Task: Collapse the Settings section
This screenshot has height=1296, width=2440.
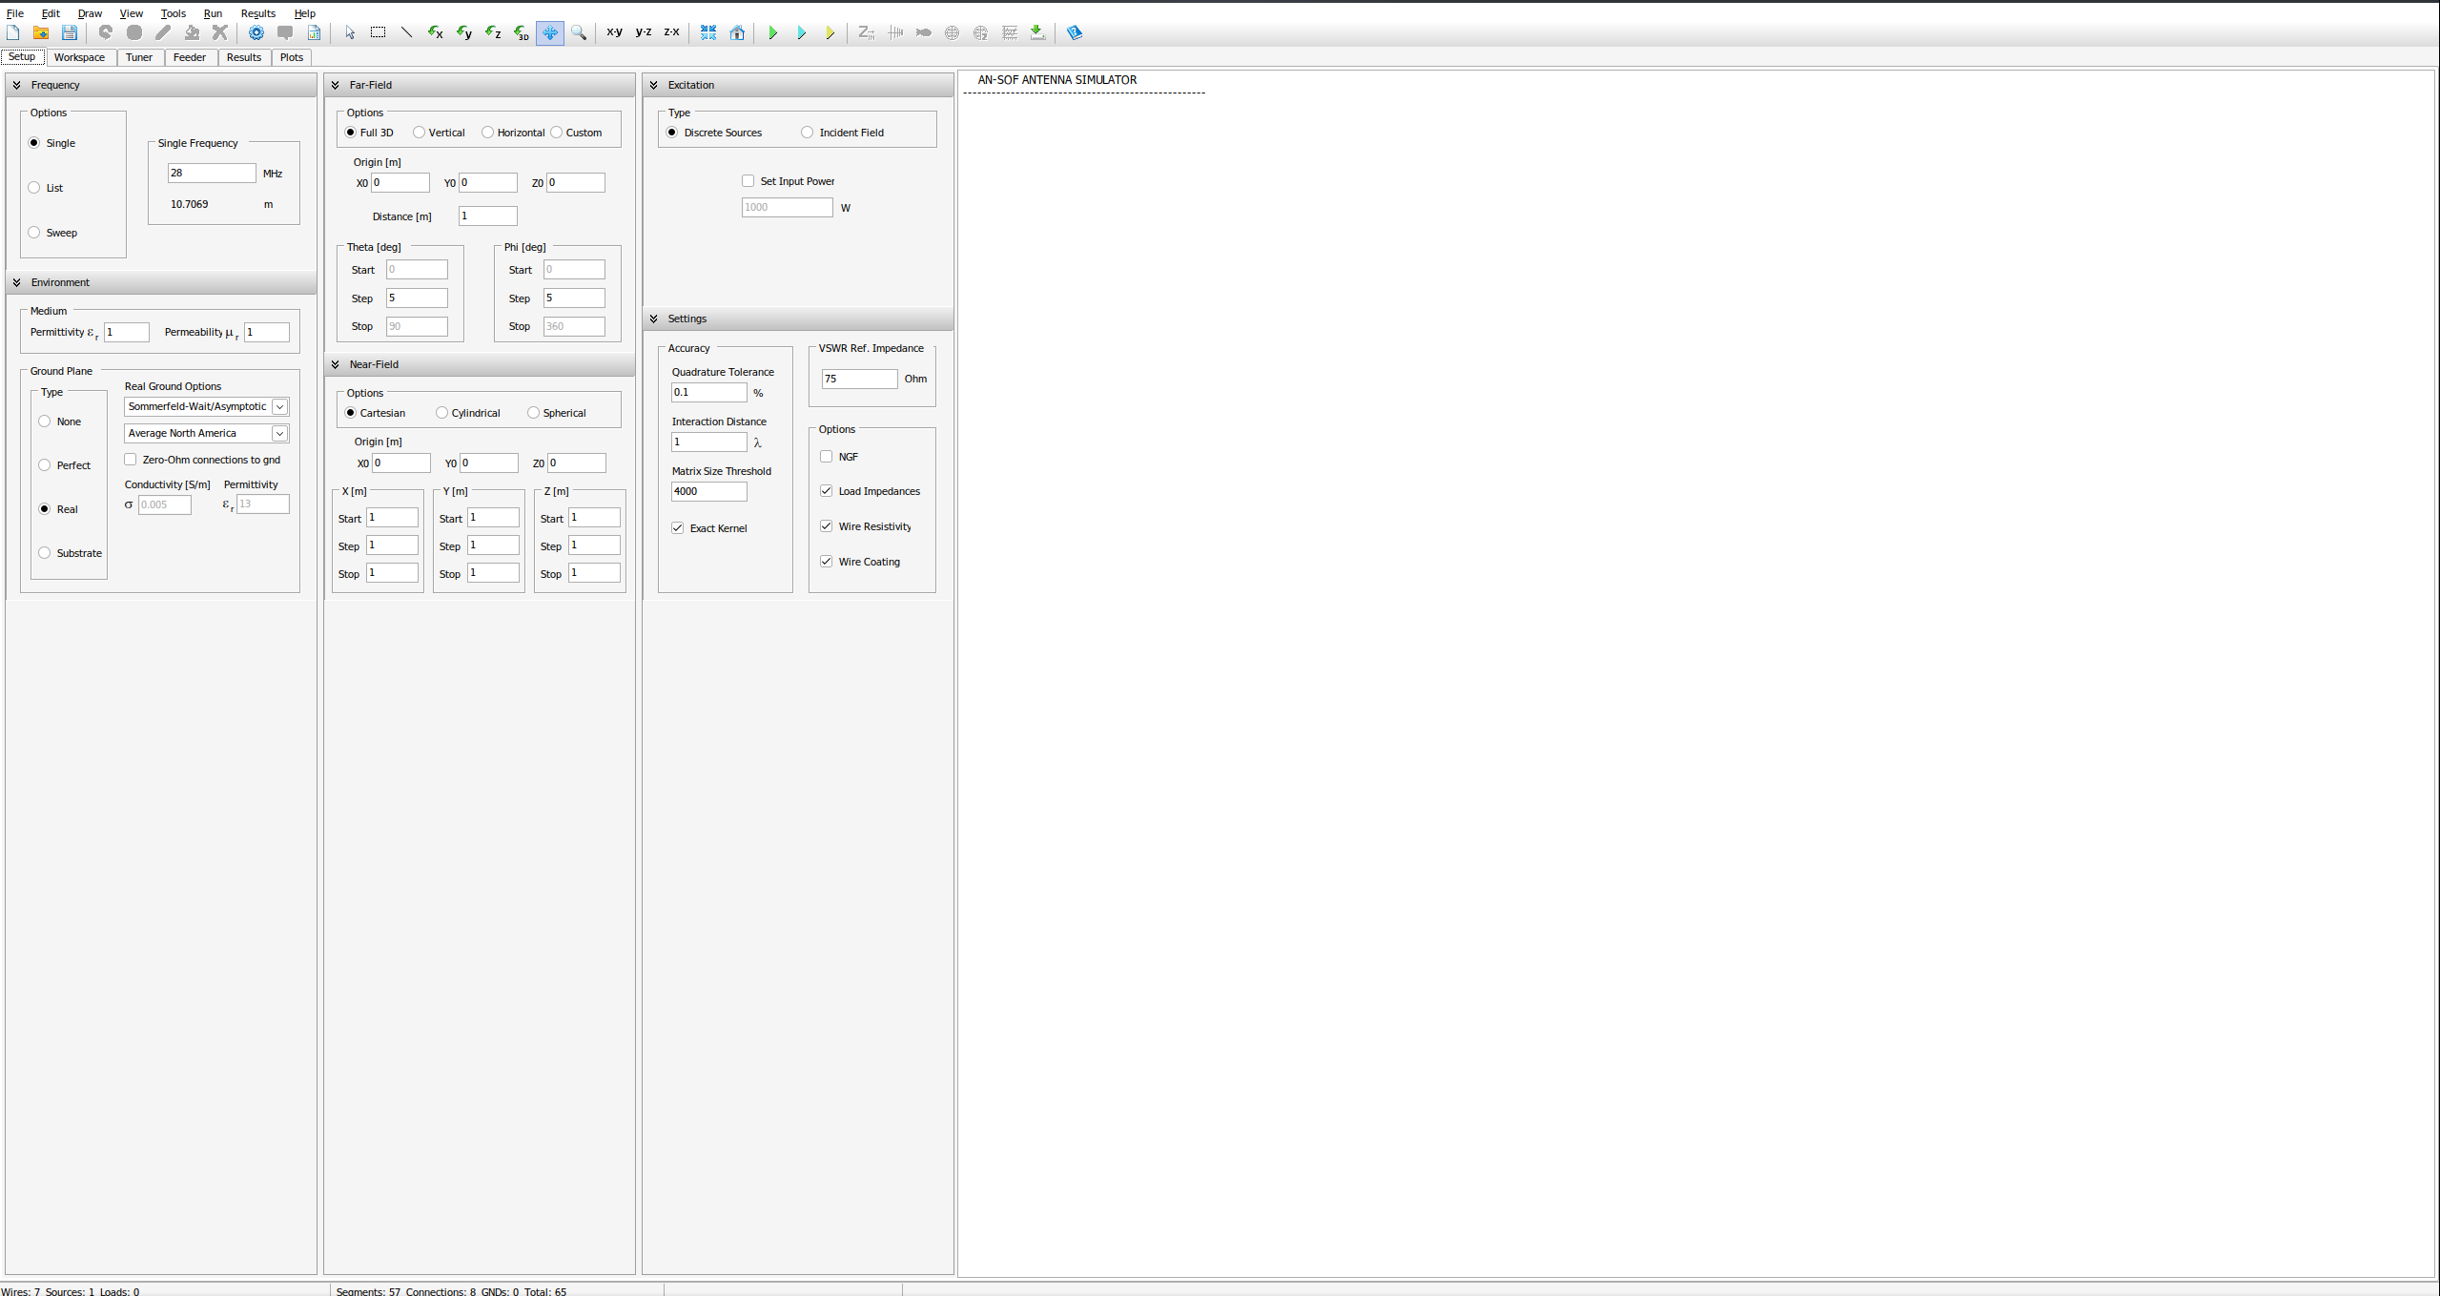Action: [654, 319]
